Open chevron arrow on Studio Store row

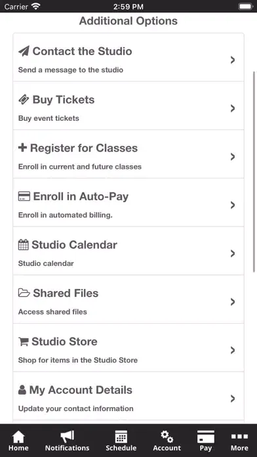pos(233,350)
